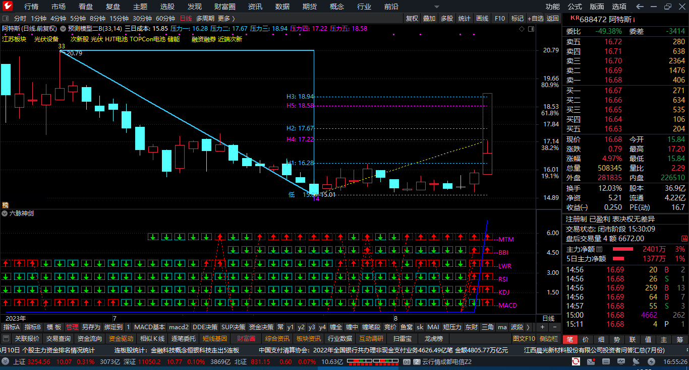Click 主力净额 red progress bar
Screen dimensions: 689x370
pos(622,249)
